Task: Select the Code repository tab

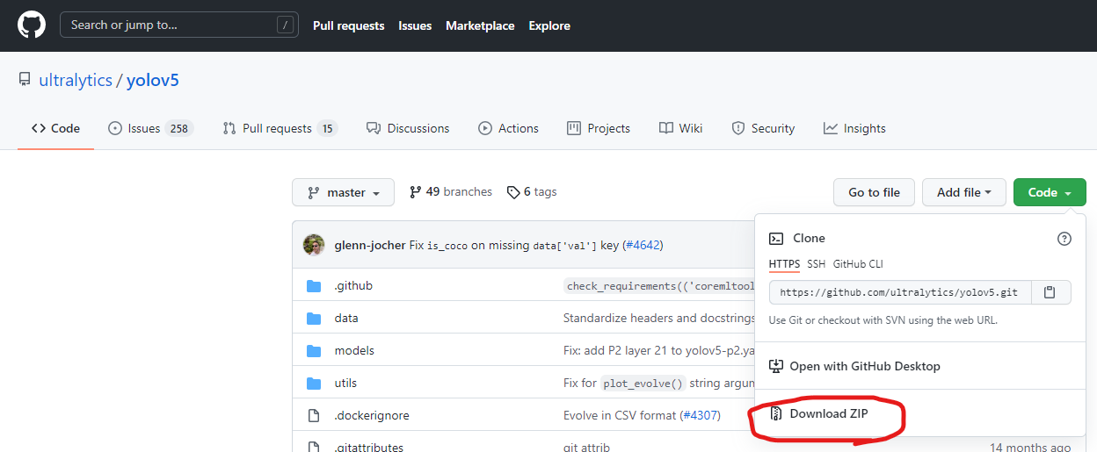Action: click(x=55, y=128)
